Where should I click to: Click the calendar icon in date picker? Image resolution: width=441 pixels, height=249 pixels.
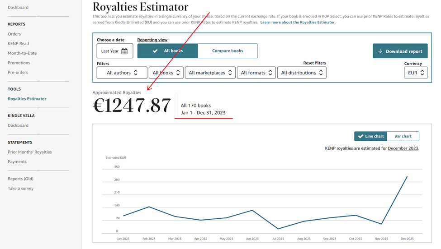(x=124, y=51)
